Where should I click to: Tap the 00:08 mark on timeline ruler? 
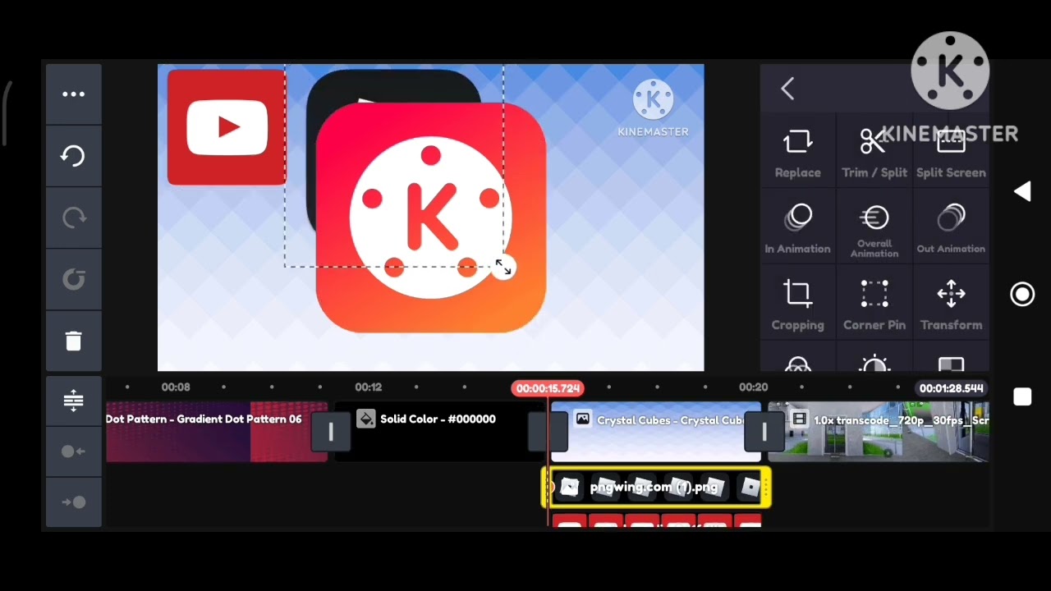(x=176, y=387)
